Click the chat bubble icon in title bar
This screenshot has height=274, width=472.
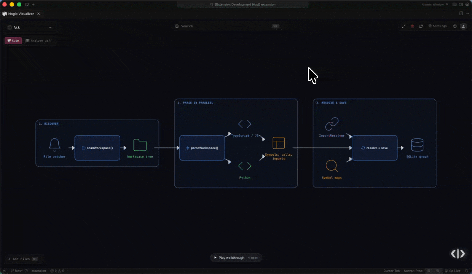click(x=27, y=5)
